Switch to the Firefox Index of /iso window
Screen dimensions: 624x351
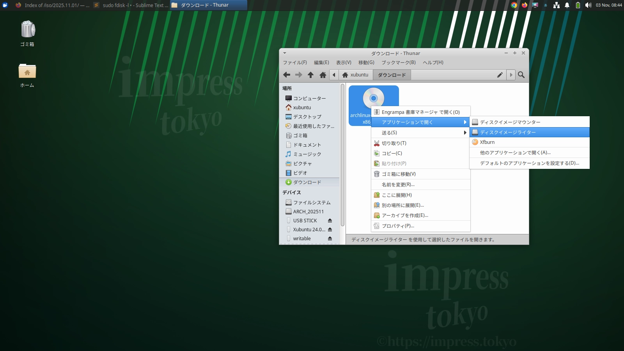[52, 5]
